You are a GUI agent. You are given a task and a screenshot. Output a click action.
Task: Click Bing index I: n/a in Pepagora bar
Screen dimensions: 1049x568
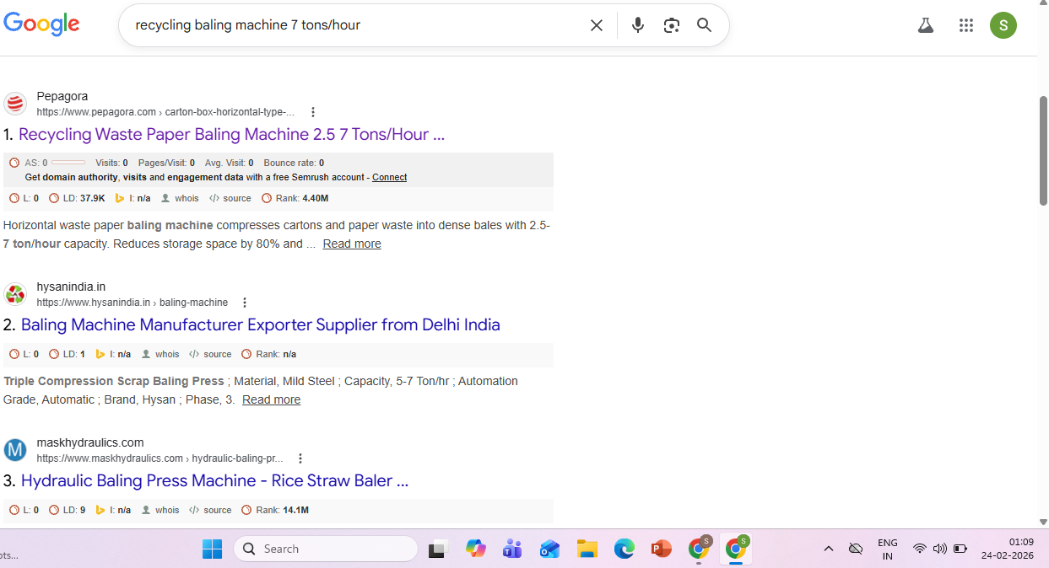132,198
